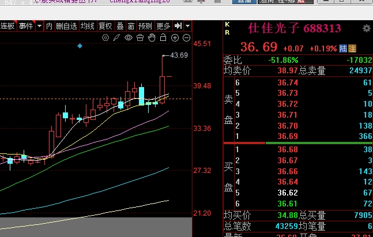This screenshot has width=373, height=237.
Task: Click the 总卖量 value 24937
Action: (361, 70)
